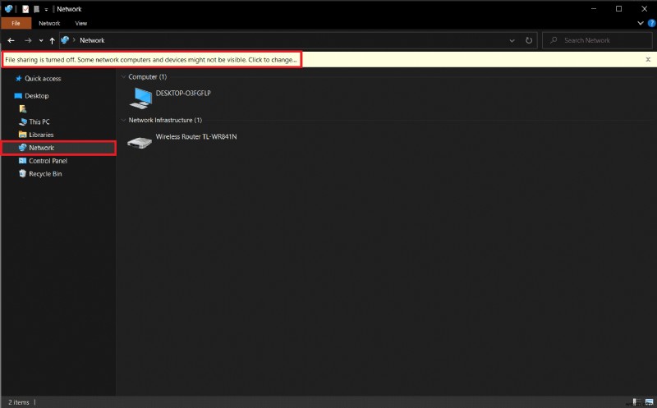The height and width of the screenshot is (408, 657).
Task: Open the View ribbon tab
Action: (80, 24)
